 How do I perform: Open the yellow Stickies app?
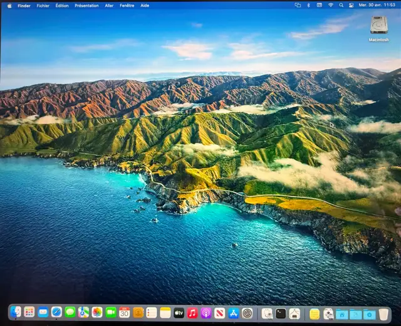coord(315,314)
